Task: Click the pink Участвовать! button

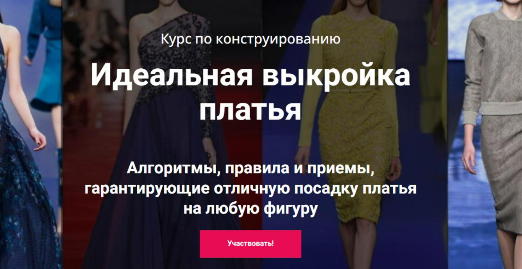Action: point(250,244)
